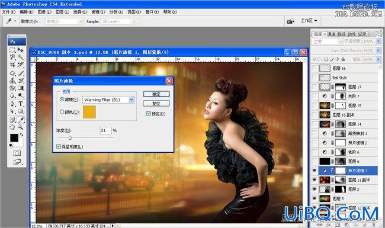Select the History Brush tool
Viewport: 385px width, 228px height.
click(x=21, y=81)
